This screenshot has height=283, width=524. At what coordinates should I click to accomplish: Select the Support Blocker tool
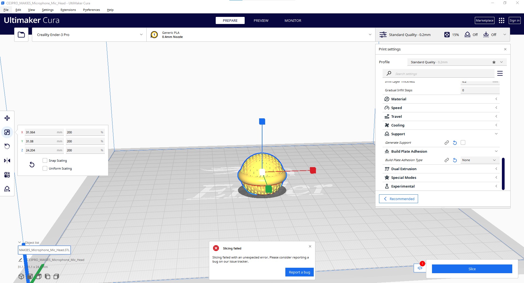(x=7, y=189)
